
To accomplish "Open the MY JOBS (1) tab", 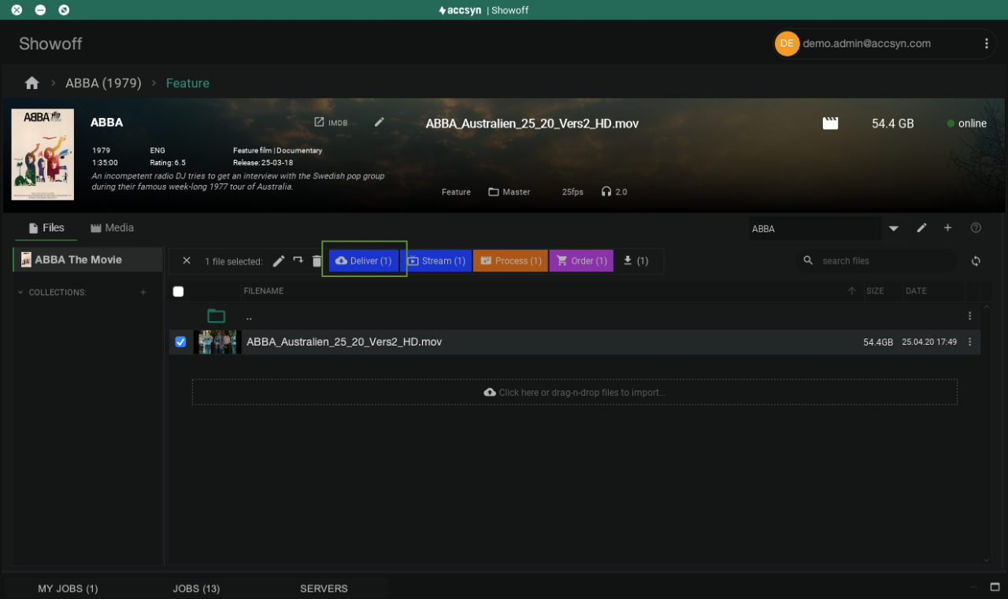I will coord(68,588).
